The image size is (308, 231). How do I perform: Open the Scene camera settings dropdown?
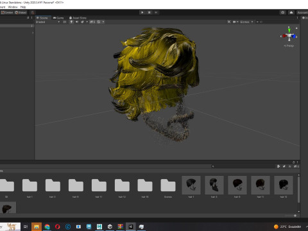(x=235, y=22)
